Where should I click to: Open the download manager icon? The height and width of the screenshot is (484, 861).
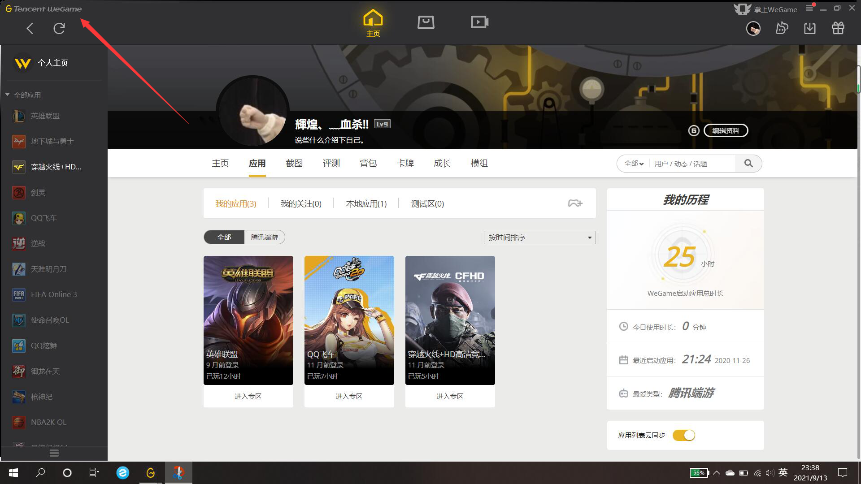(810, 28)
